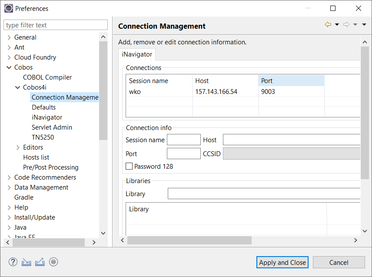Expand the Ant tree node

(x=9, y=47)
